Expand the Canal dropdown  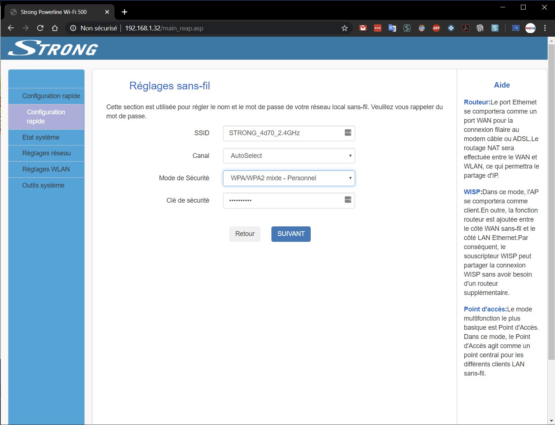tap(289, 156)
